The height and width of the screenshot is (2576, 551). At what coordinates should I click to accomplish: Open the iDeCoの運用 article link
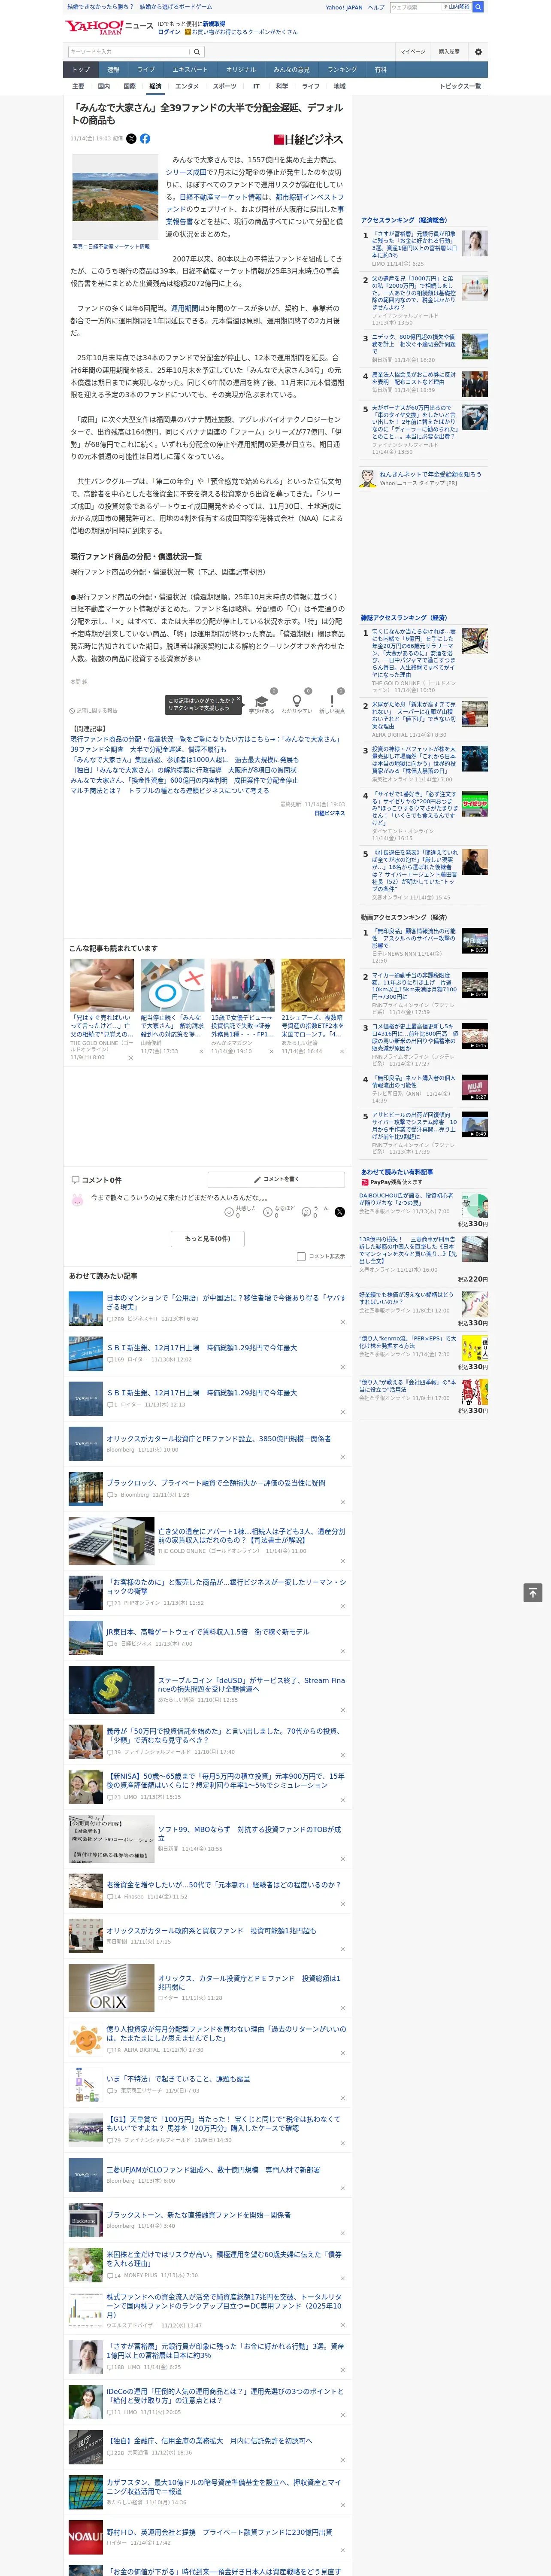point(225,2396)
